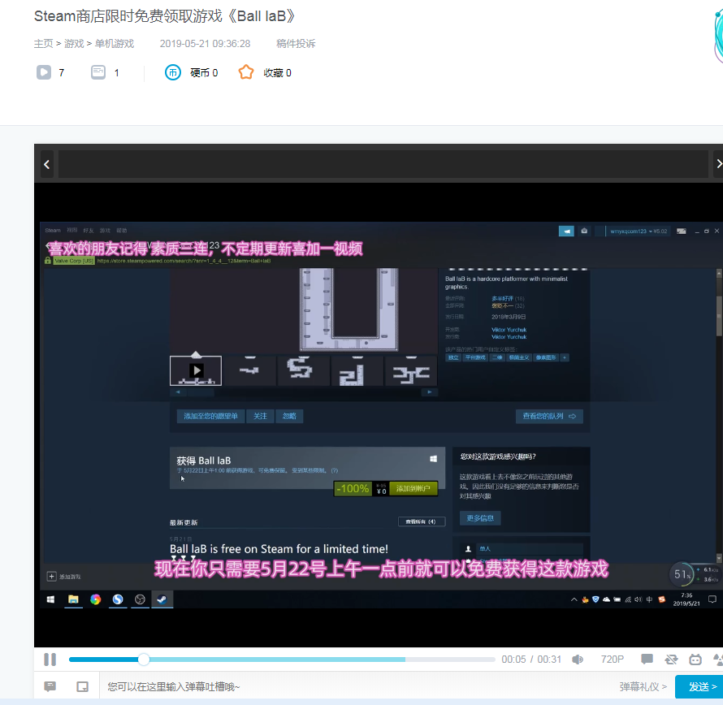
Task: Pause the video with the pause button
Action: point(50,660)
